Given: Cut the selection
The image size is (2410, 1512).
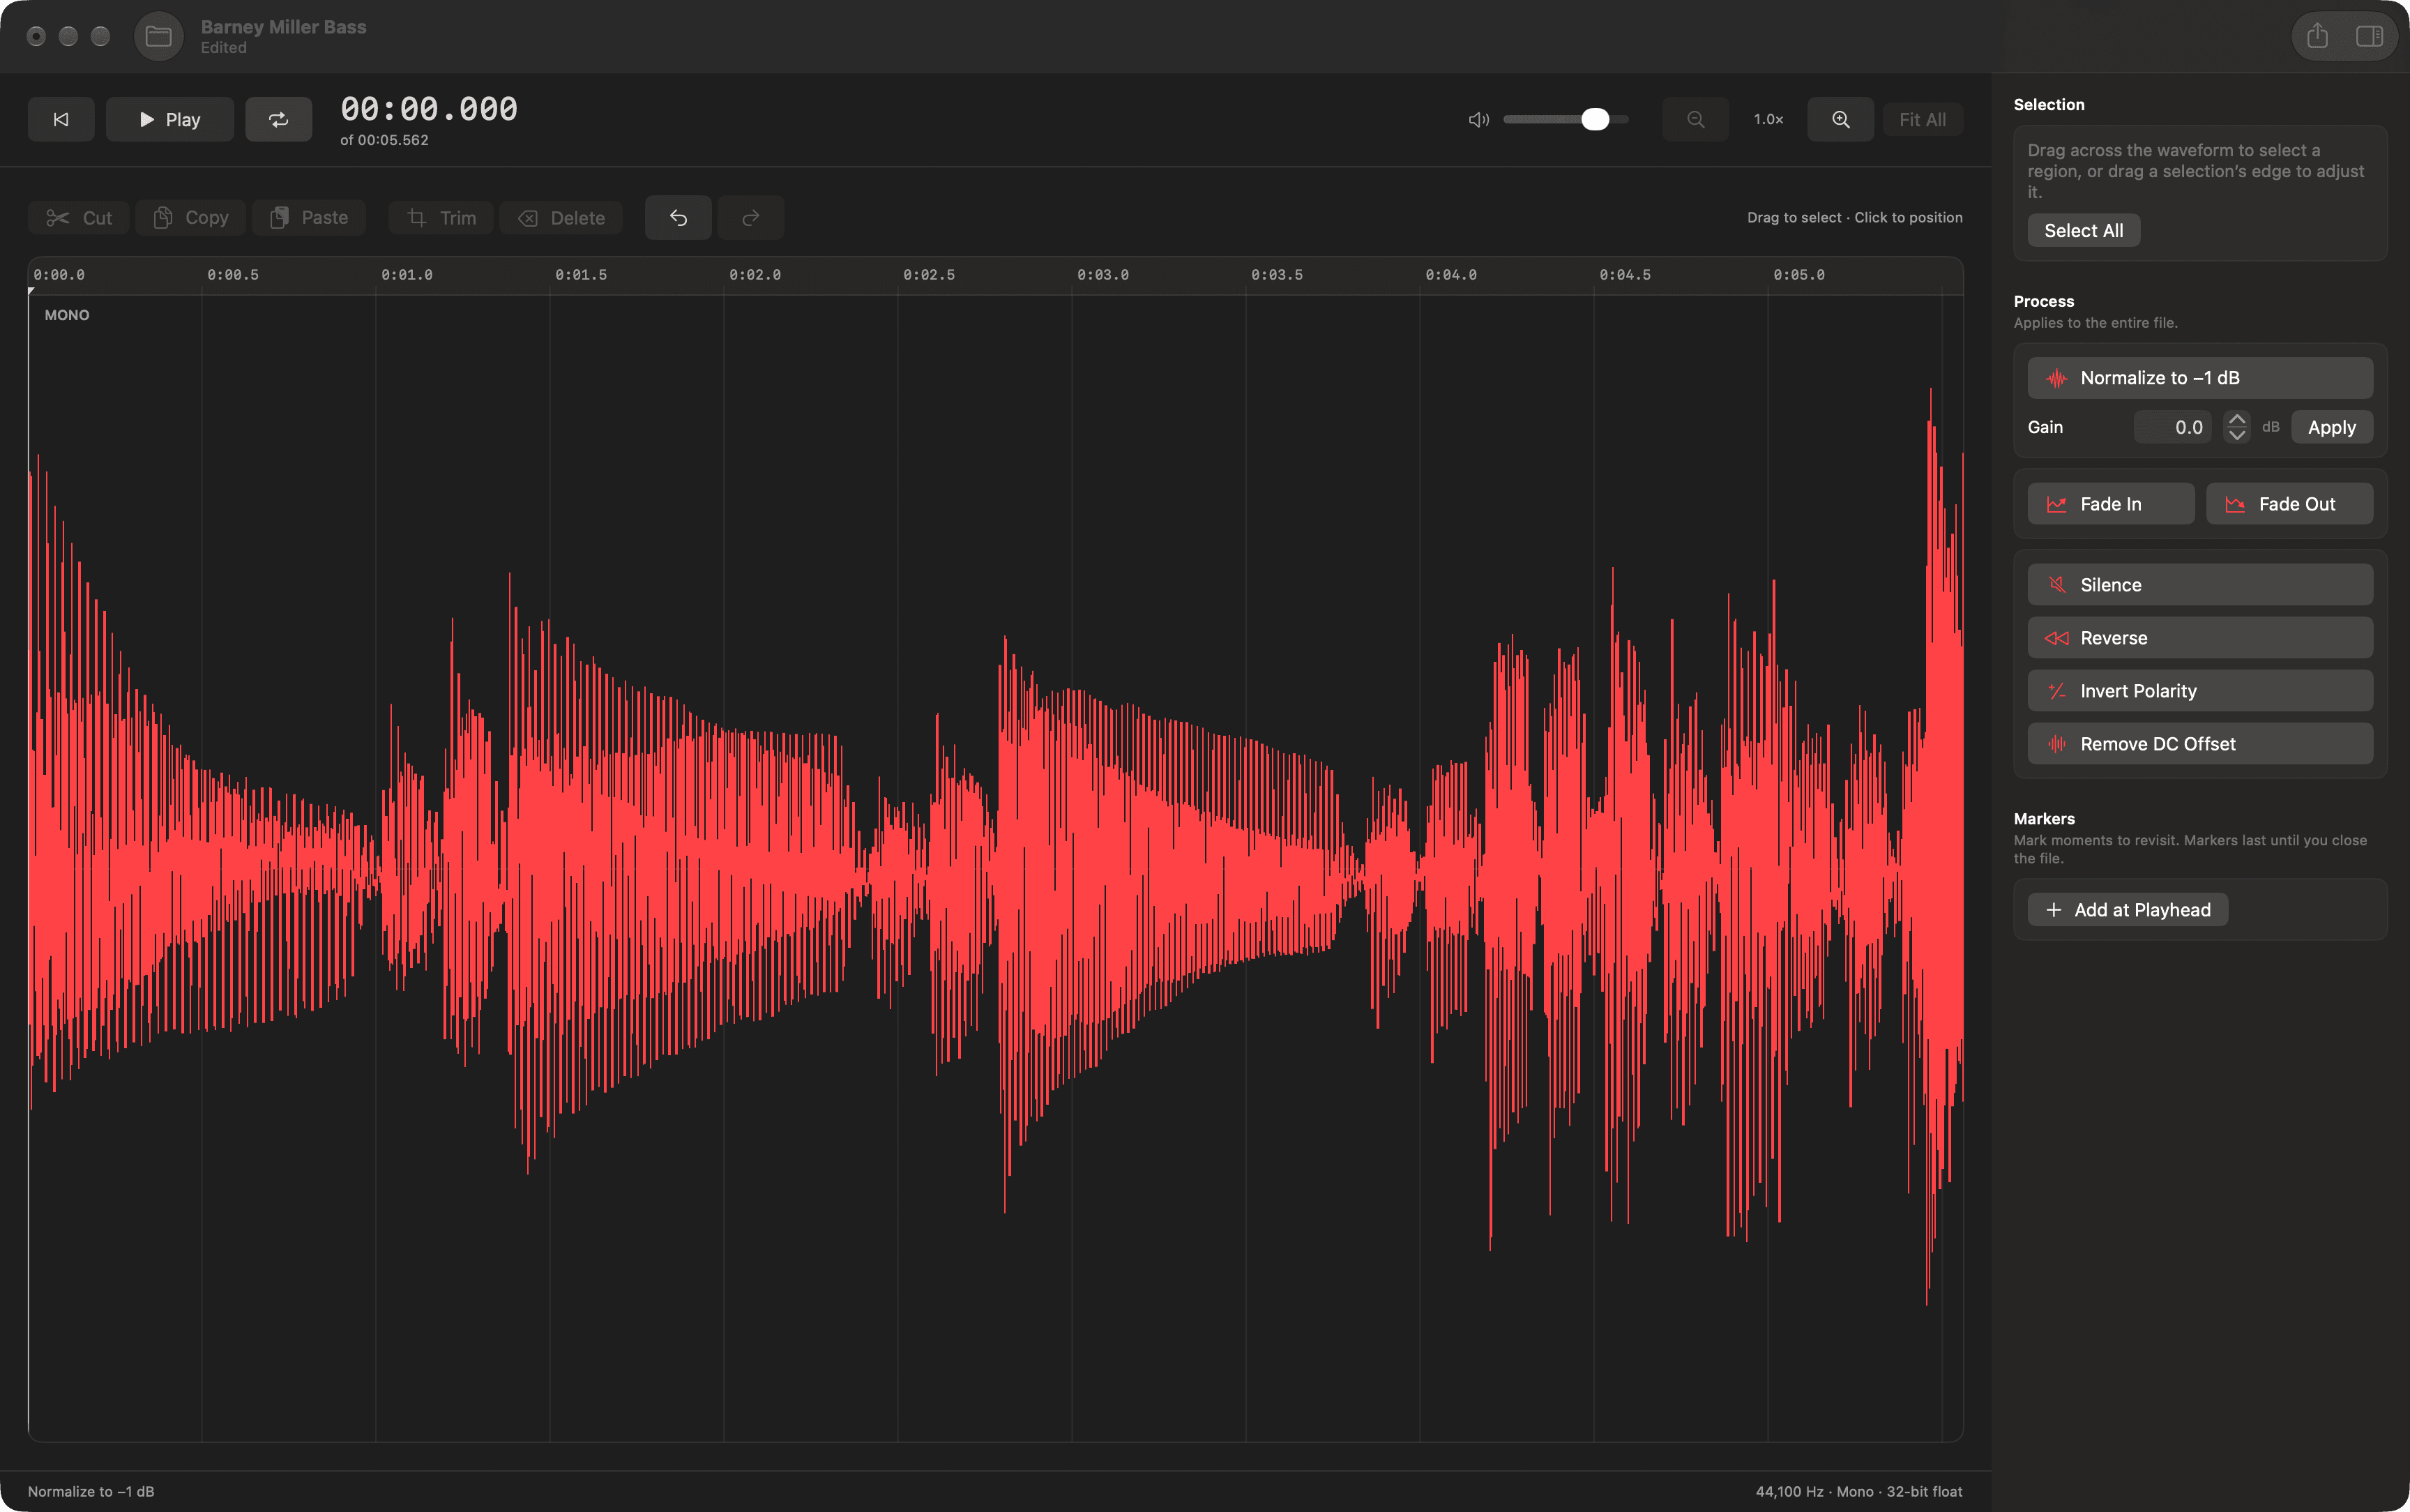Looking at the screenshot, I should click(79, 218).
